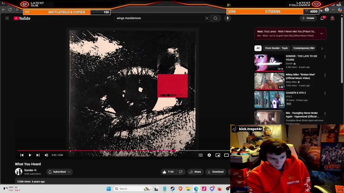Open Mikey Mike 'Broken Man' title link
The height and width of the screenshot is (193, 344).
tap(300, 76)
